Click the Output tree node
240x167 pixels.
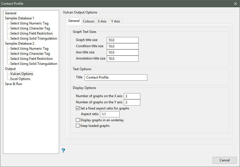point(10,69)
